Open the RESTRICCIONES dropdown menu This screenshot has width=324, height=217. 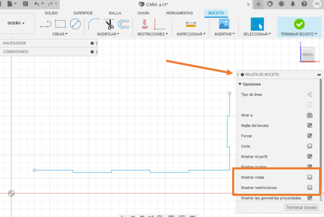153,34
